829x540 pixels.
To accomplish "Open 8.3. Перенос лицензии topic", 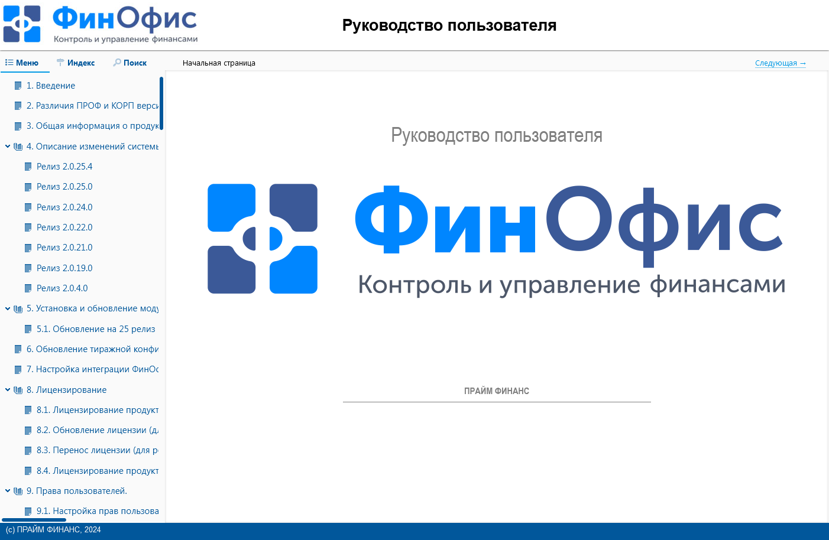I will 98,451.
